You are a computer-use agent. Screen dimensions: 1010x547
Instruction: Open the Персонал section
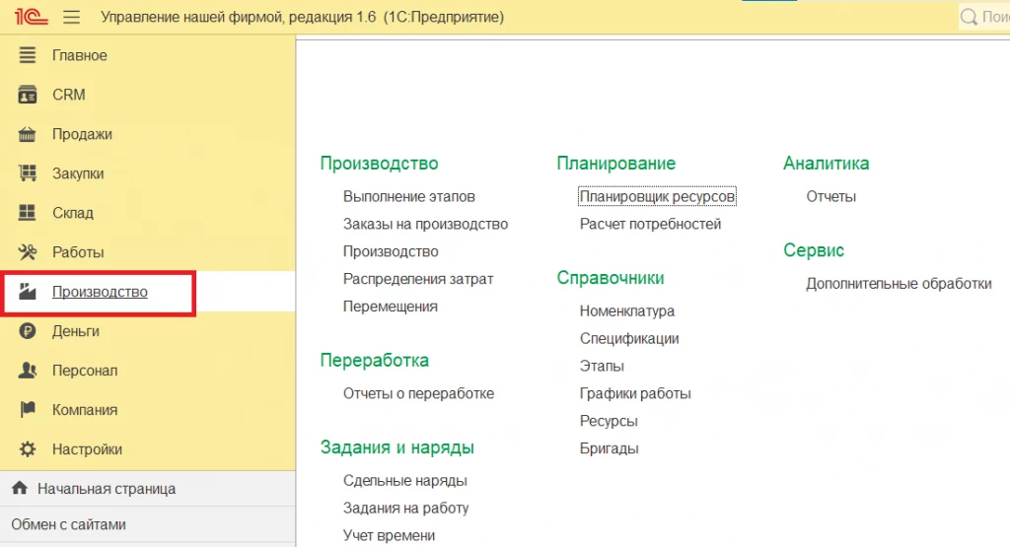(x=85, y=370)
